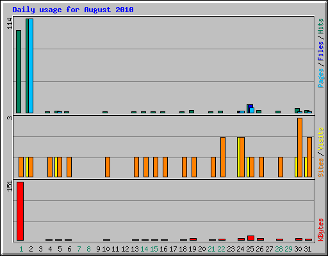This screenshot has width=328, height=256.
Task: Click day label '3' on the x-axis
Action: click(40, 249)
